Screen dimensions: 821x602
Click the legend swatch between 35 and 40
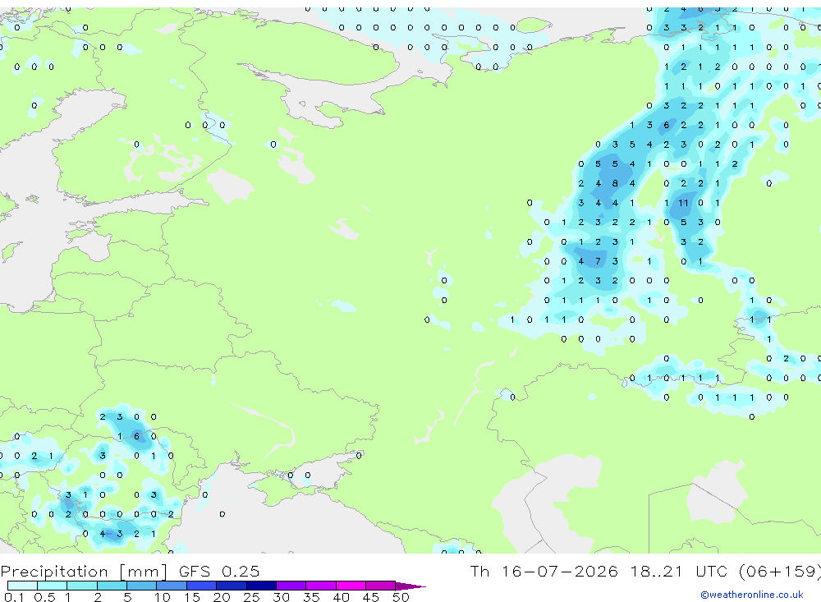[321, 586]
